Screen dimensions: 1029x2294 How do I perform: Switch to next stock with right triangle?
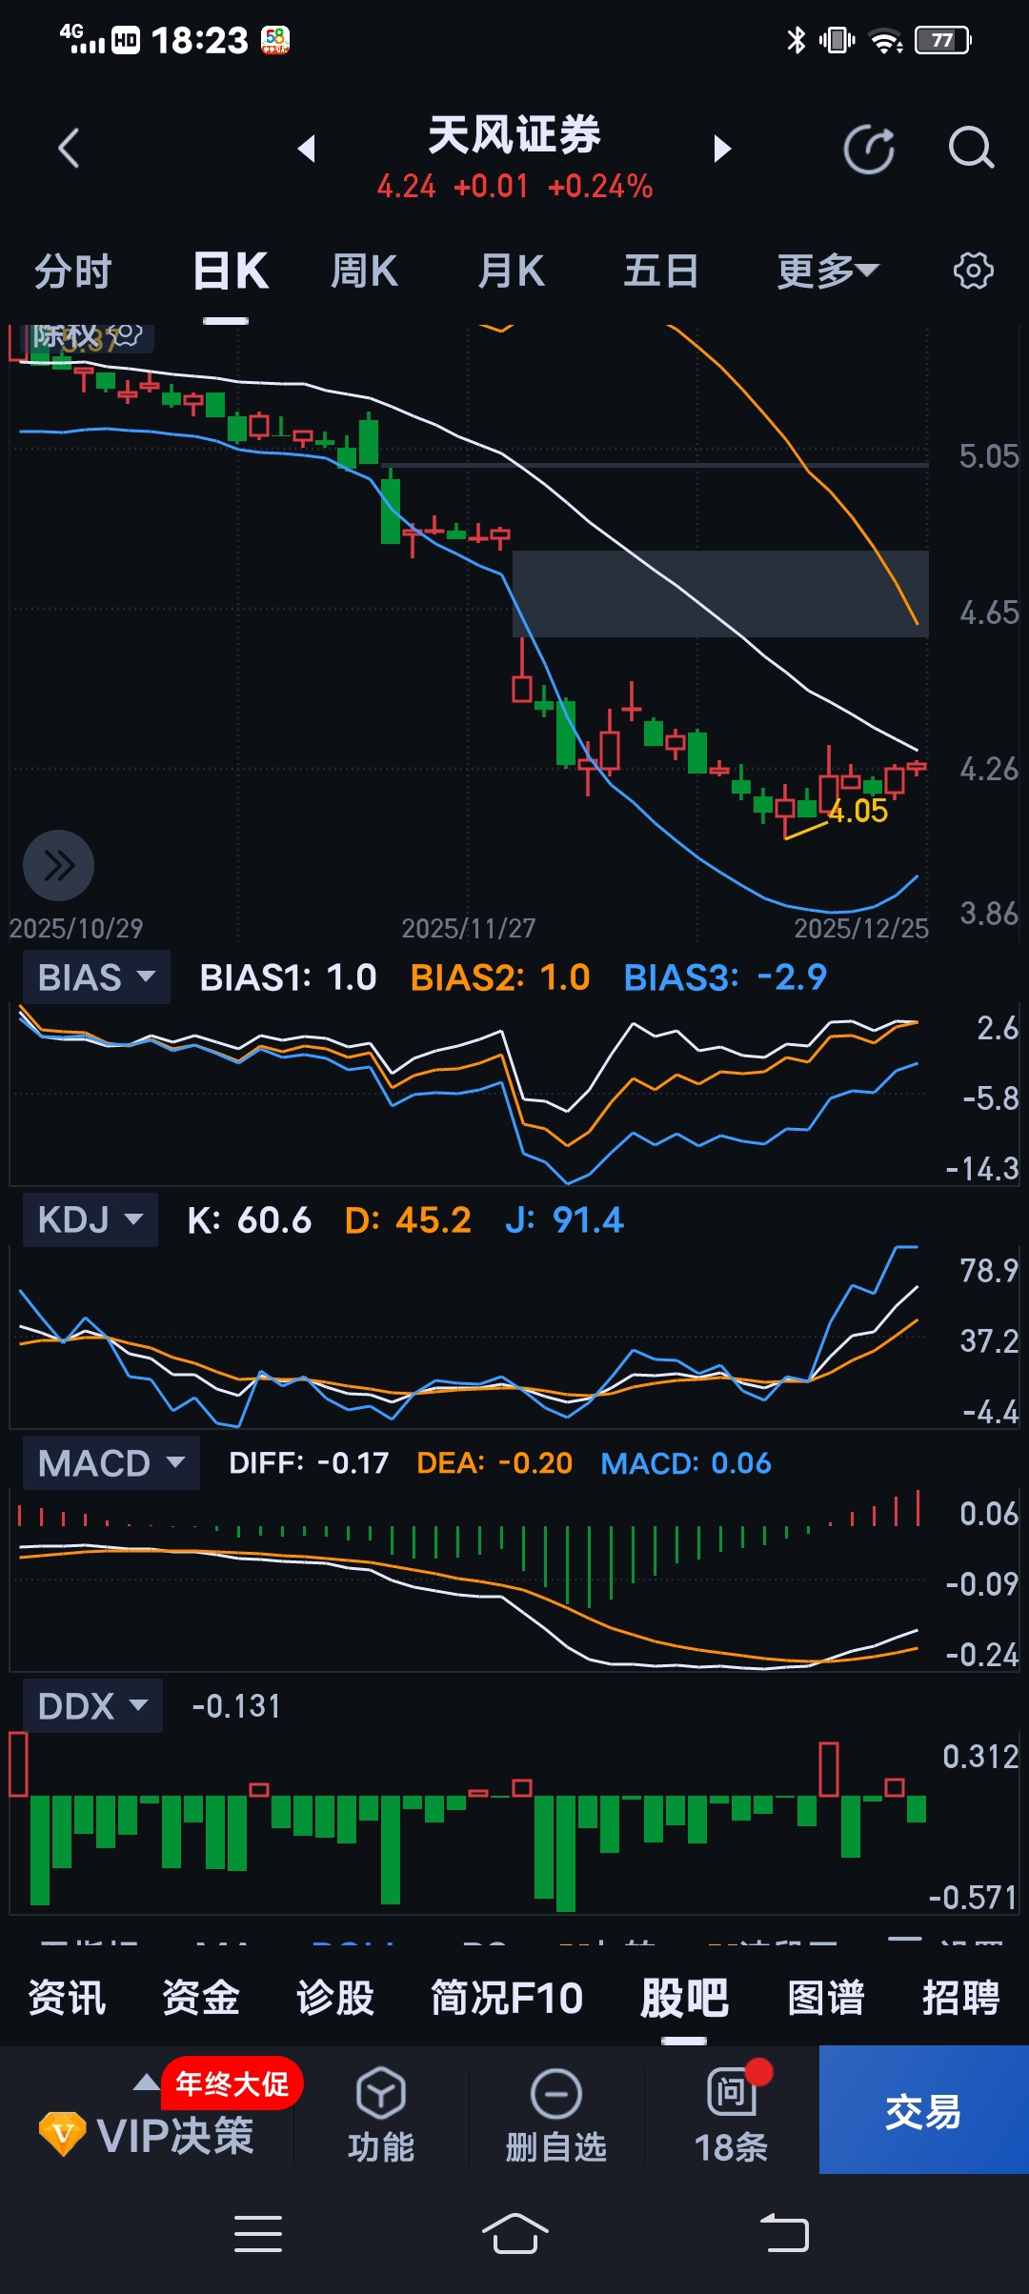pyautogui.click(x=722, y=149)
